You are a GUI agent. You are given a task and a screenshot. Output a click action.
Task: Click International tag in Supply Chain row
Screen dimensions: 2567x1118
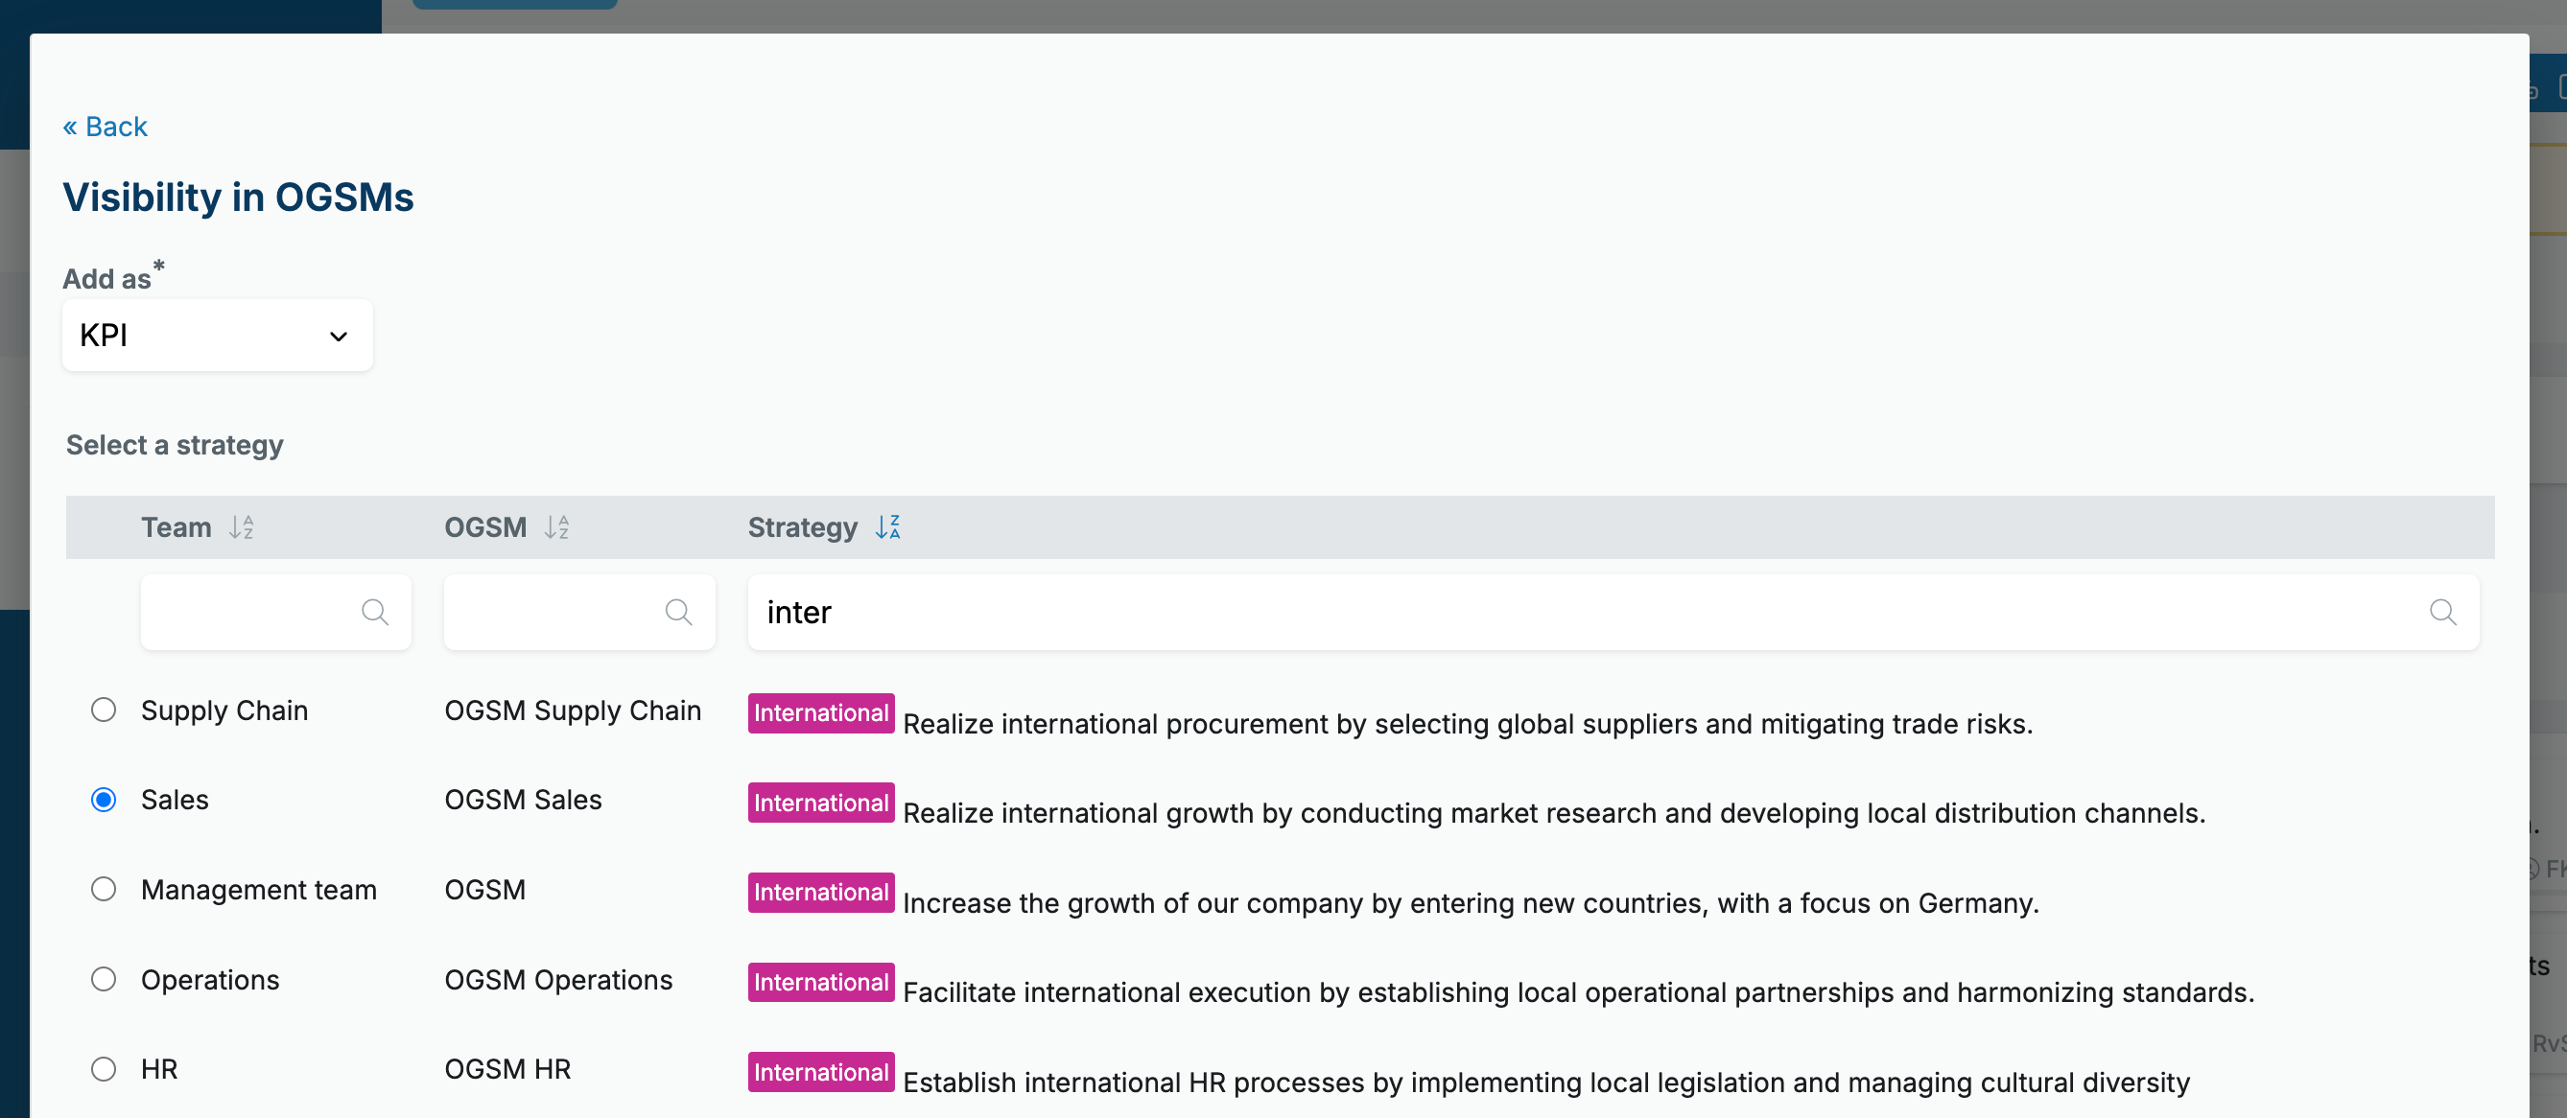[x=821, y=713]
